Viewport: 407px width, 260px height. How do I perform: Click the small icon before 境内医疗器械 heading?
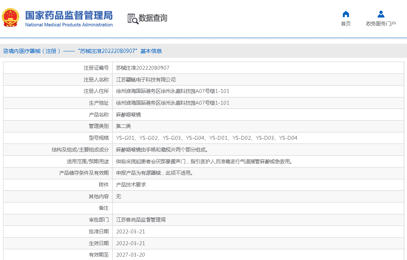(5, 51)
